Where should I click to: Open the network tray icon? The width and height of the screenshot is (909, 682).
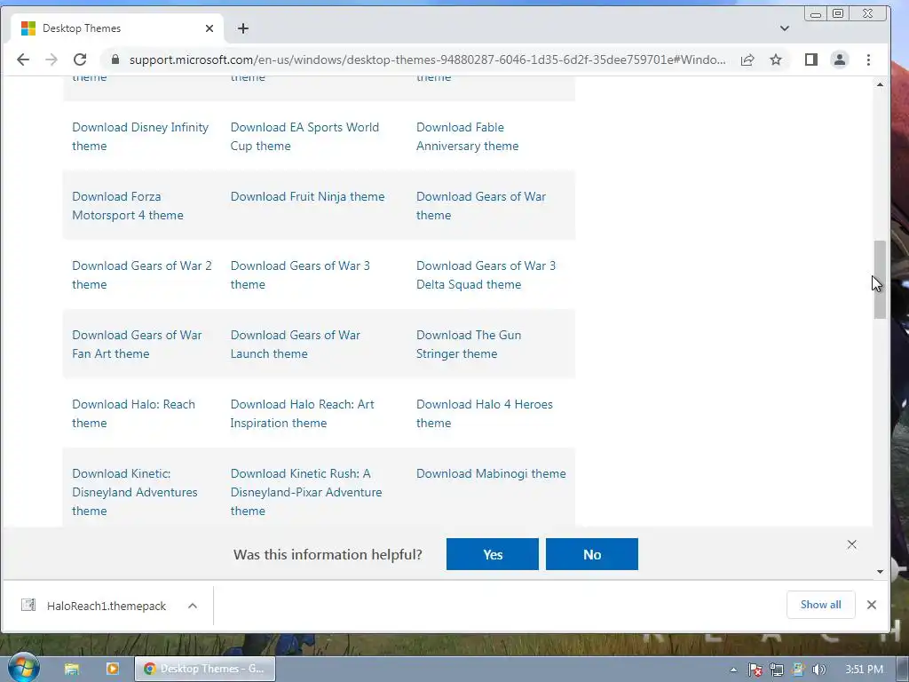776,670
